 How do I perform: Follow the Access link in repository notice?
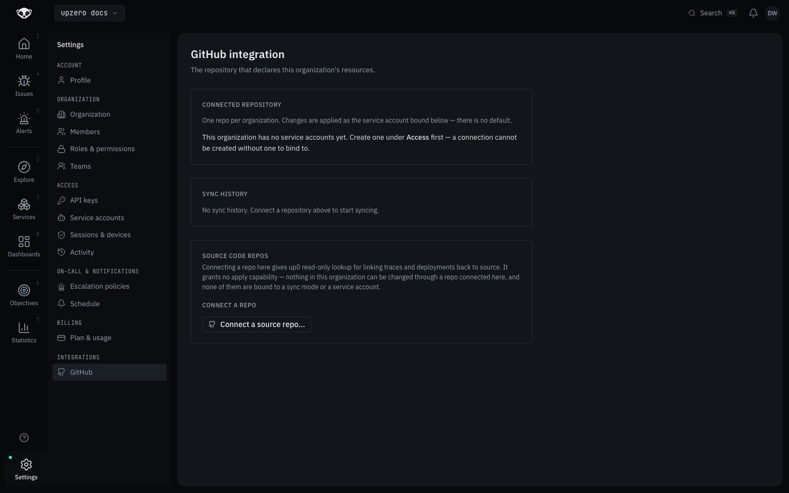click(x=418, y=137)
